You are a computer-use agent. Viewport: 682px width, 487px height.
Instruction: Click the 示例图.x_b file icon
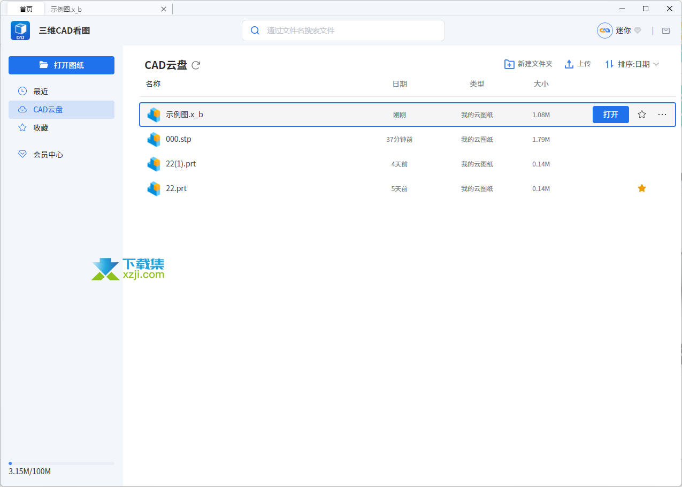[x=154, y=115]
